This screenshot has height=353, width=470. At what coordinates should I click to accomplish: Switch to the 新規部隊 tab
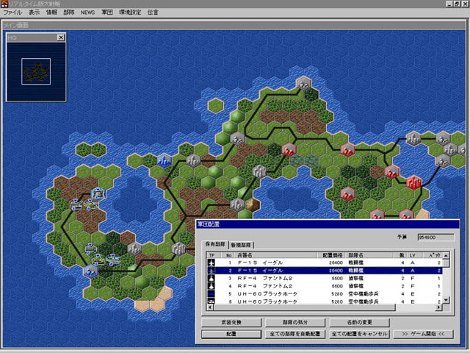pyautogui.click(x=240, y=245)
